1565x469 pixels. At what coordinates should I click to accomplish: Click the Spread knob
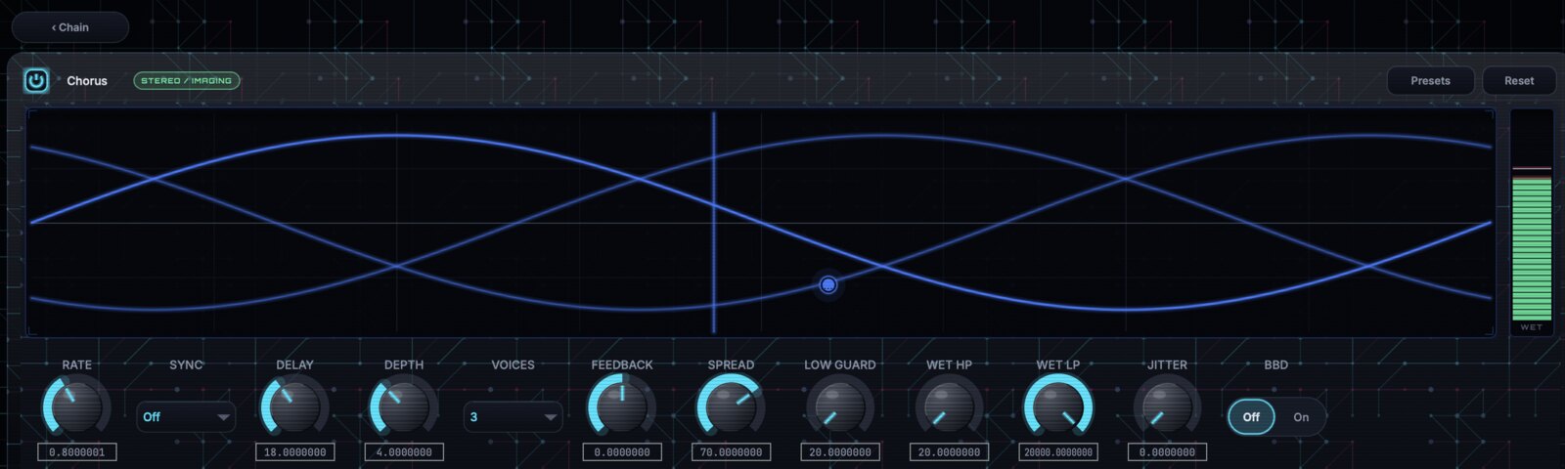click(731, 406)
